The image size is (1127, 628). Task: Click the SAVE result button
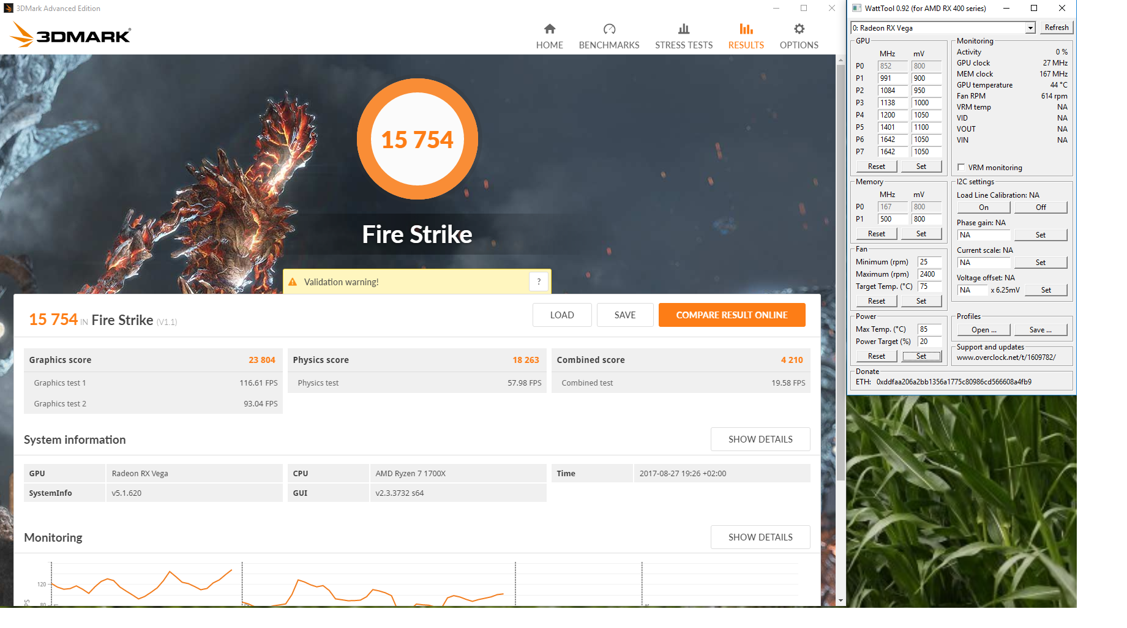click(625, 315)
